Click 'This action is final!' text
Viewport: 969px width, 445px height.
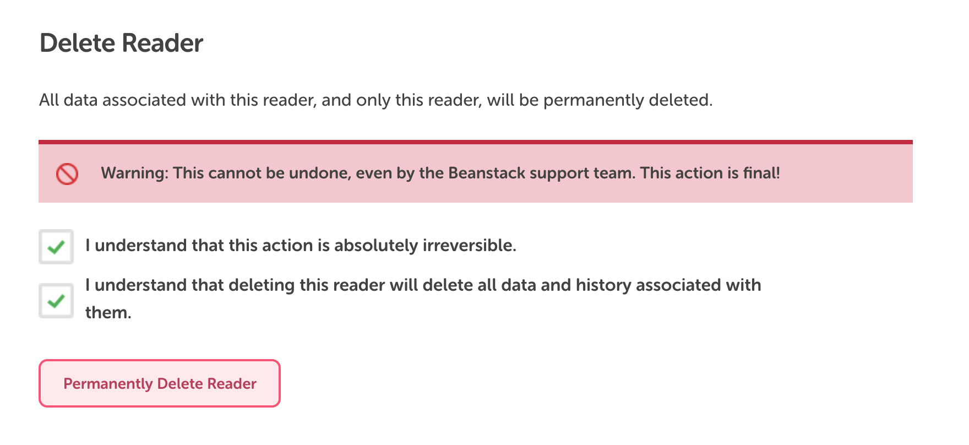point(710,173)
